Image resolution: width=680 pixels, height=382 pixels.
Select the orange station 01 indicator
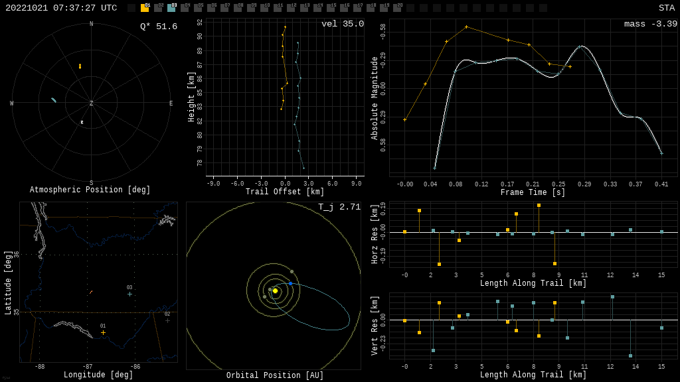point(145,8)
